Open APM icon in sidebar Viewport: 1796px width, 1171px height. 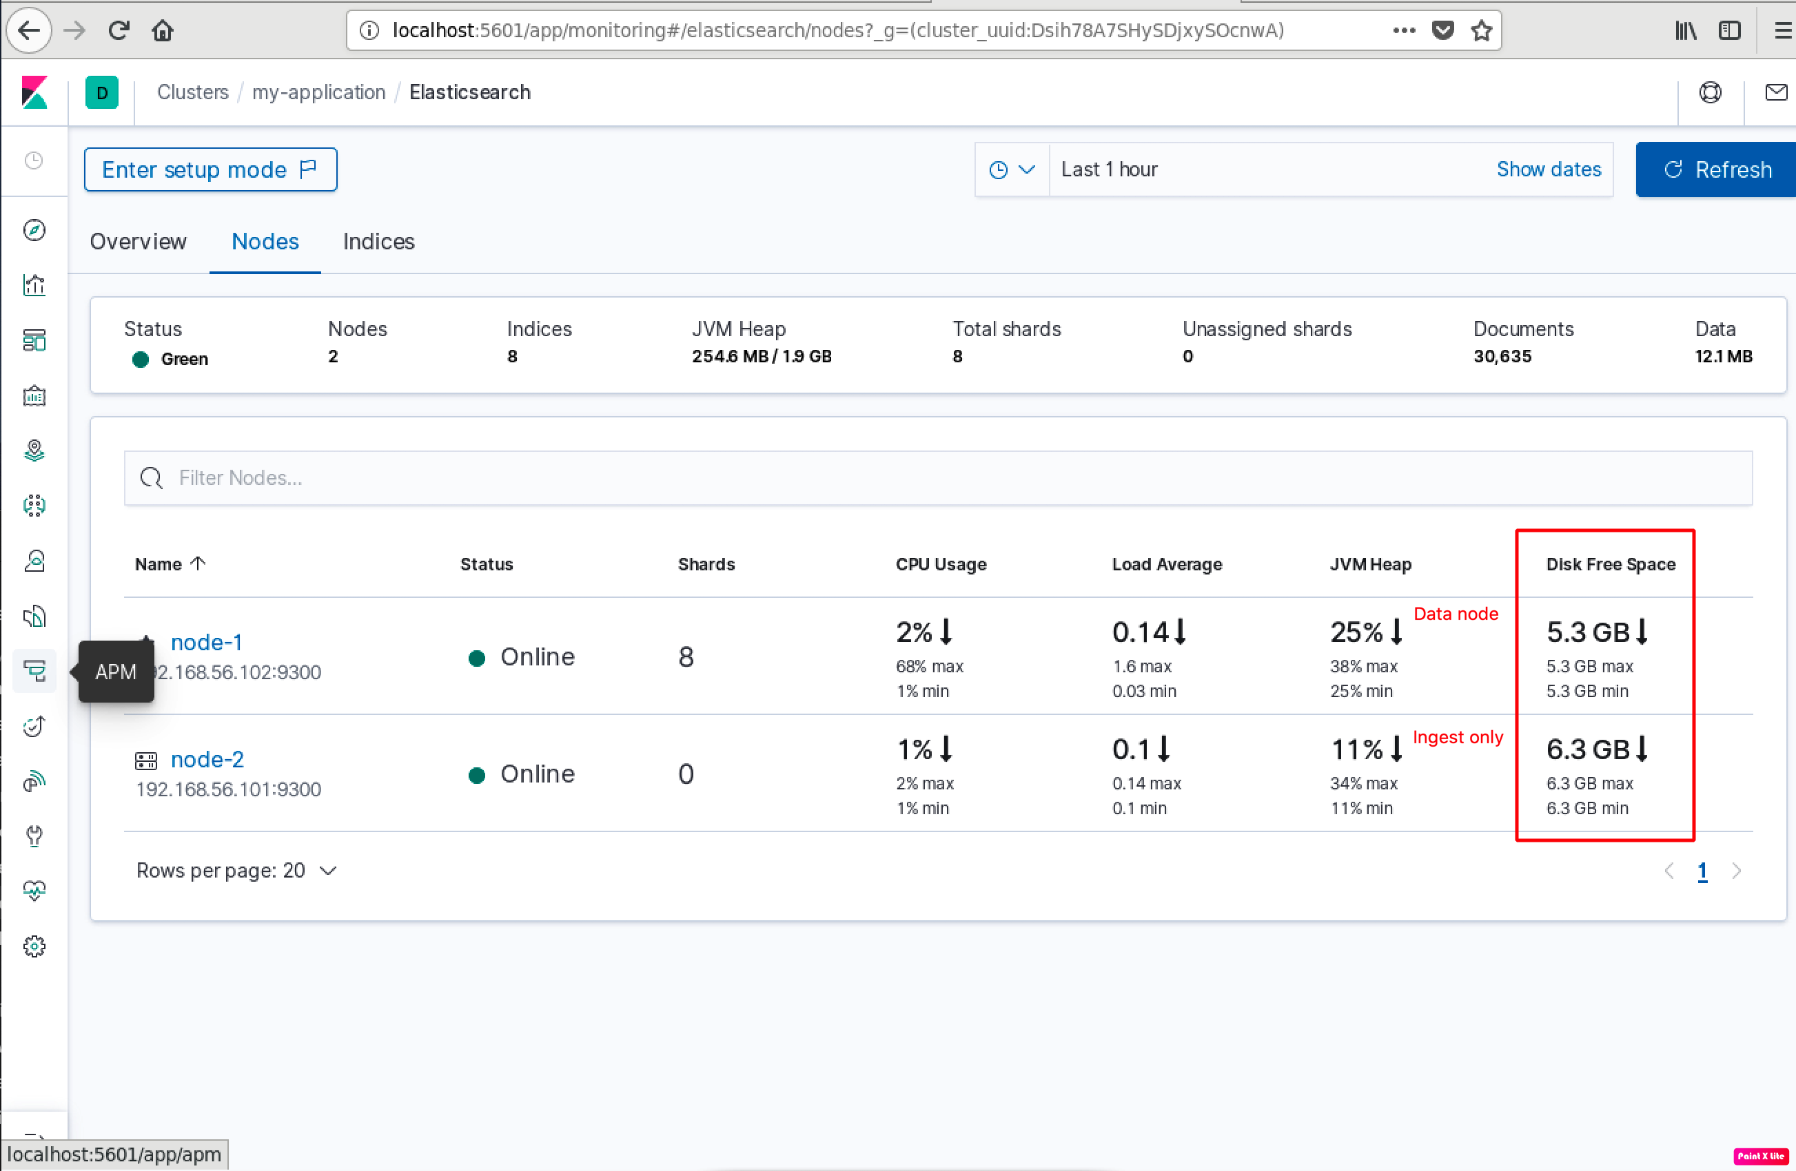[34, 670]
